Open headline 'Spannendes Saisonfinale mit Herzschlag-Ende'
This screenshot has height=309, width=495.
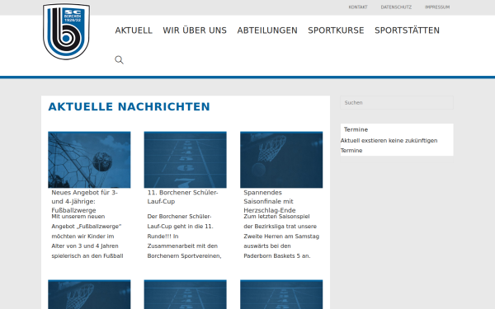coord(270,201)
